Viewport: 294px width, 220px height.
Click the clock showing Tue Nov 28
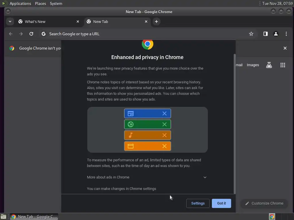pyautogui.click(x=277, y=3)
